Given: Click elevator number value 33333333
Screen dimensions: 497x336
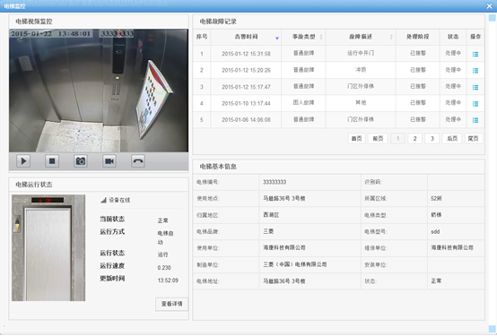Looking at the screenshot, I should 275,182.
